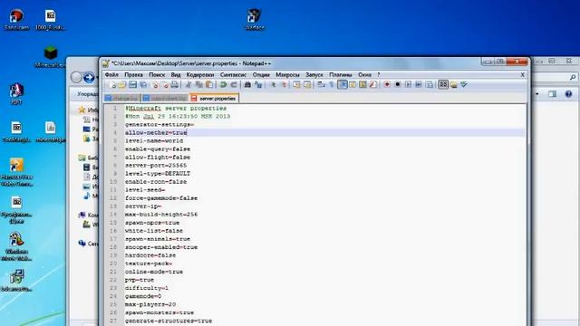Toggle the highlighted Word Wrap button
The width and height of the screenshot is (580, 326).
point(343,84)
